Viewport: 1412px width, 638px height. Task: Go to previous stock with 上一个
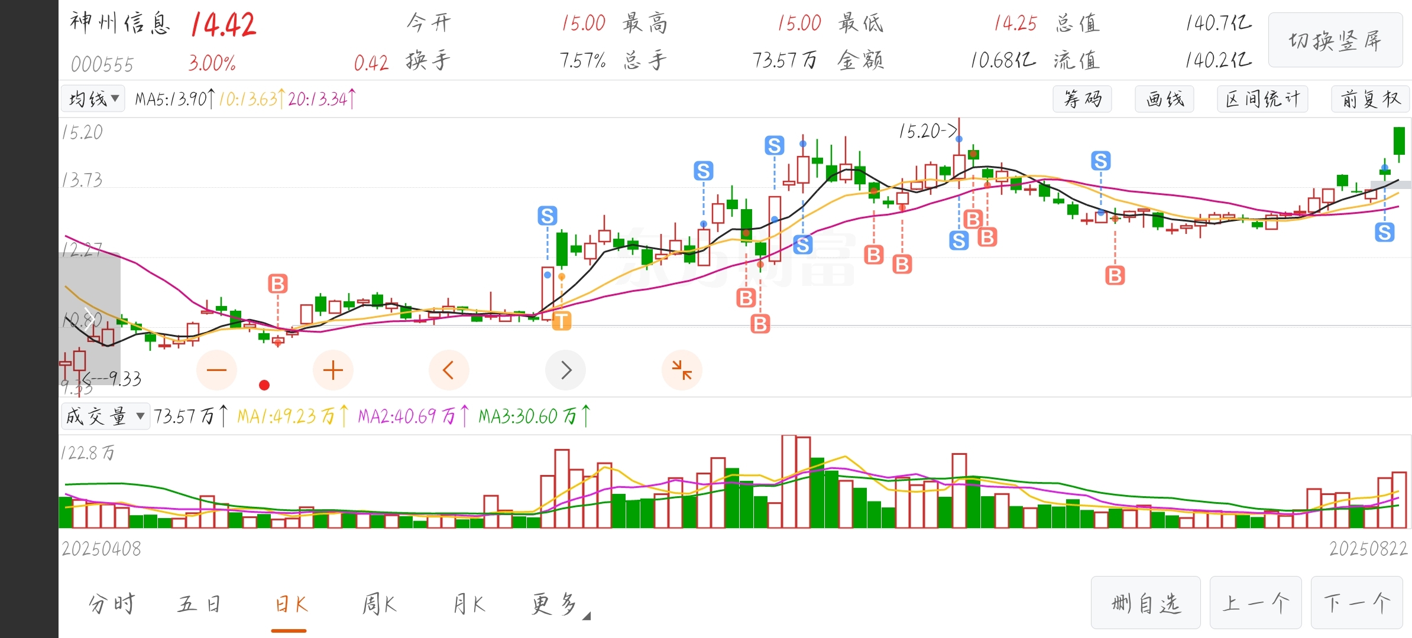pyautogui.click(x=1256, y=603)
